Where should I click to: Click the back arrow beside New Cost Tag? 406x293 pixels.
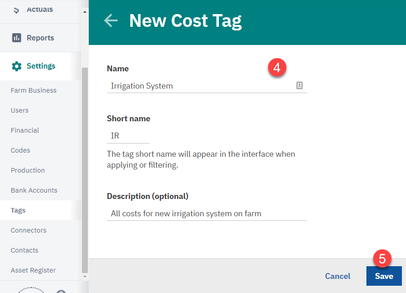coord(111,21)
